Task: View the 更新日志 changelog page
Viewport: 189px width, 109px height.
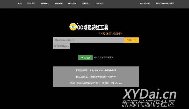Action: click(x=86, y=4)
